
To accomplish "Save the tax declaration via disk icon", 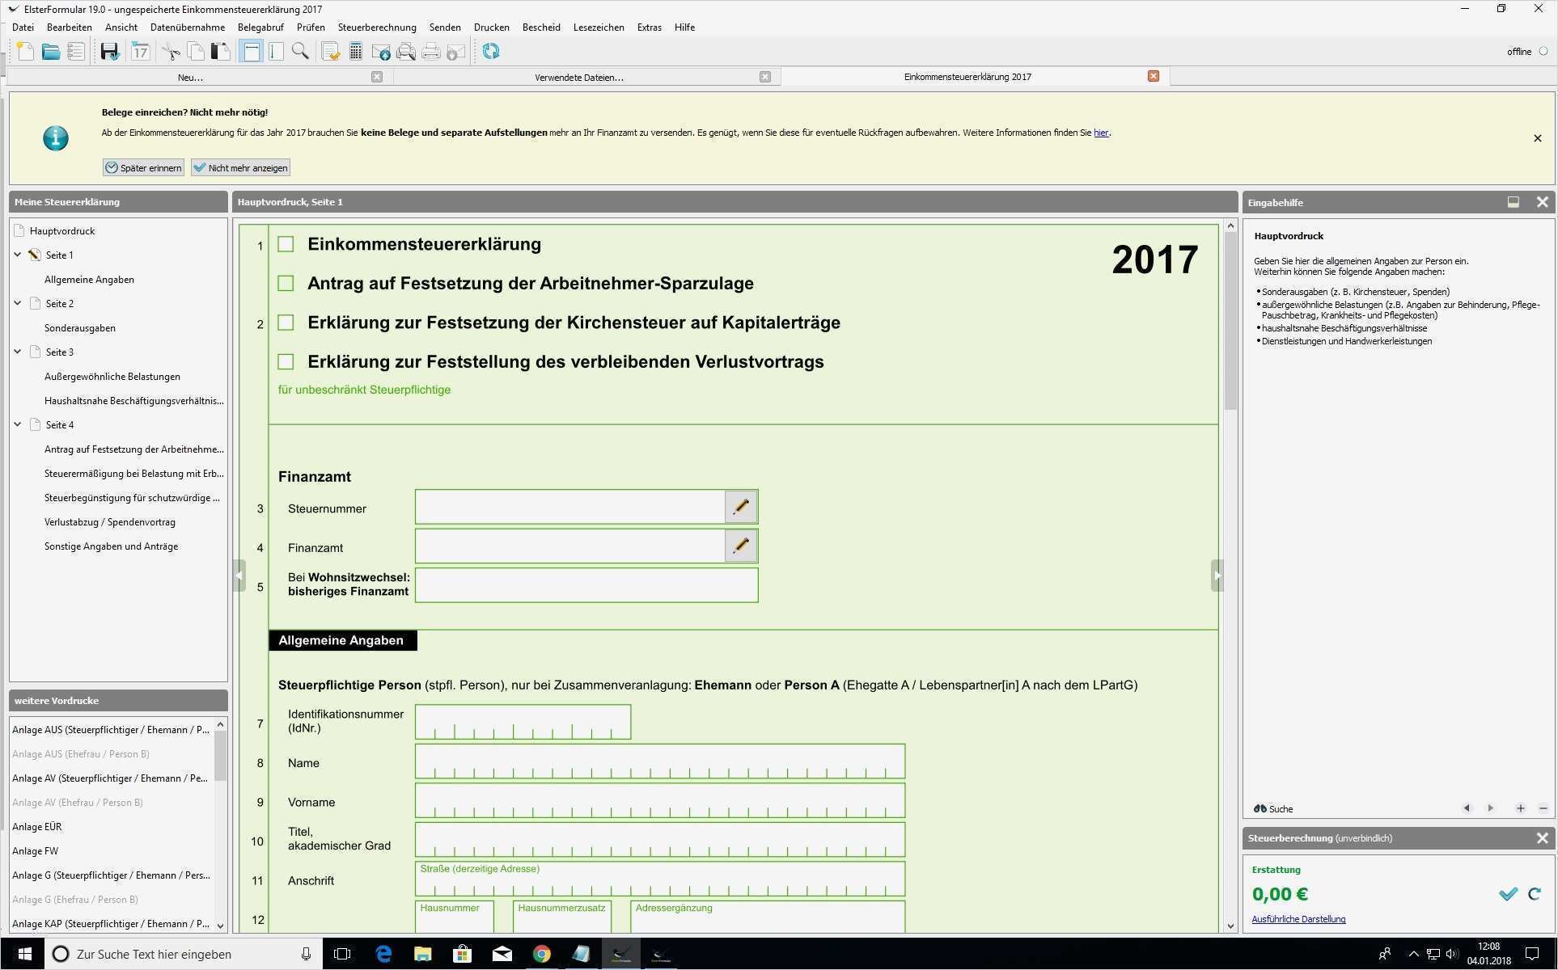I will [108, 51].
